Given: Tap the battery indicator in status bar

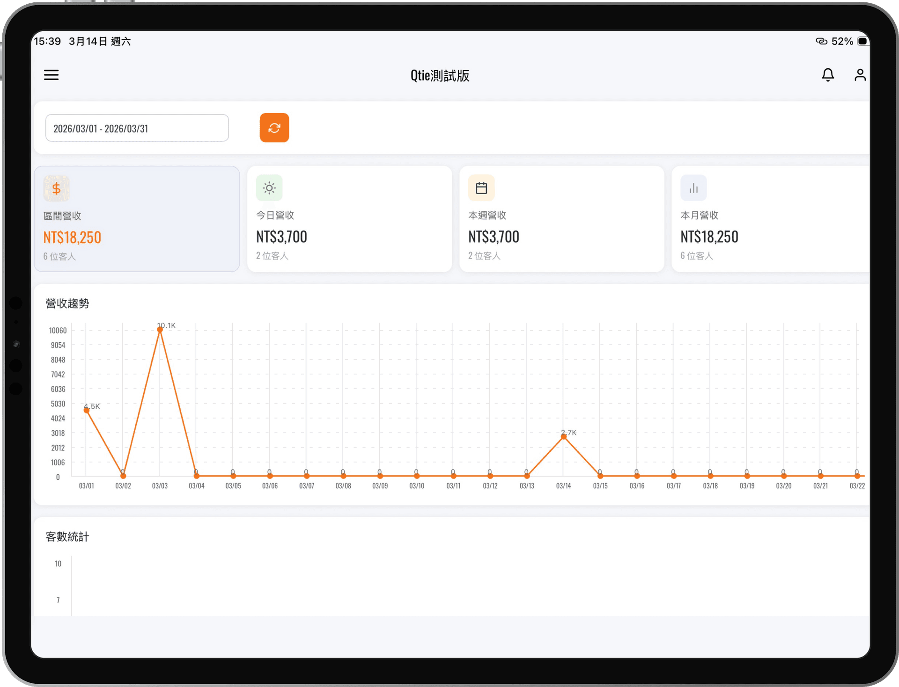Looking at the screenshot, I should (x=862, y=41).
